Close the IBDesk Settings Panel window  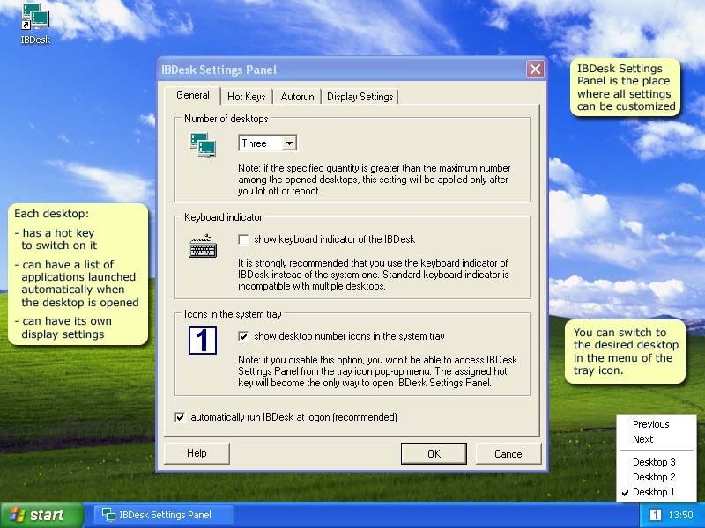[535, 70]
